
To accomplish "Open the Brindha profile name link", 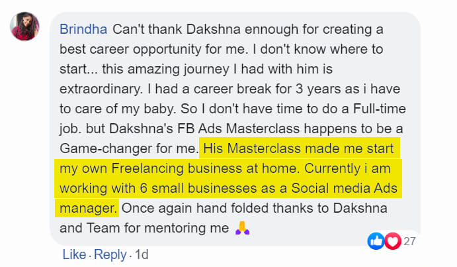I will [x=84, y=30].
